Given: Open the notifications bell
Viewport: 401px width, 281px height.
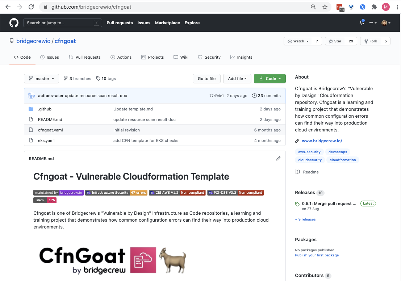Looking at the screenshot, I should click(x=362, y=22).
